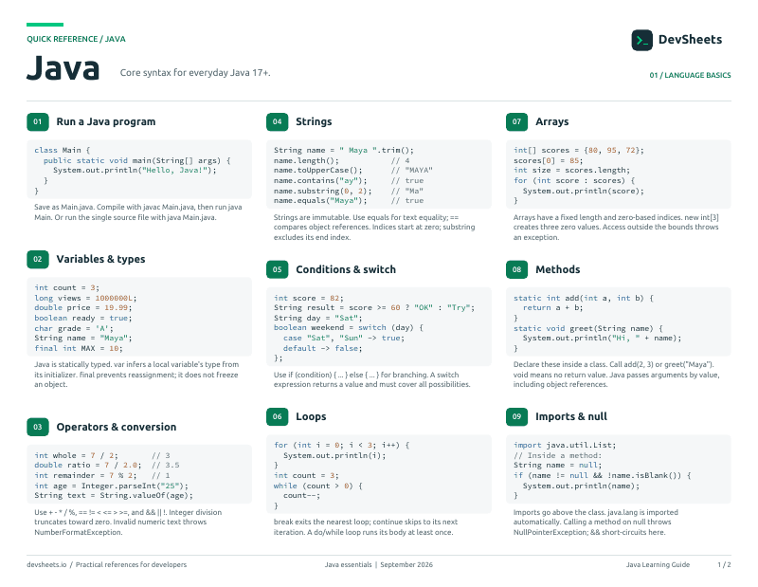The width and height of the screenshot is (758, 587).
Task: Click the "double price = 19.99;" line
Action: pyautogui.click(x=82, y=308)
